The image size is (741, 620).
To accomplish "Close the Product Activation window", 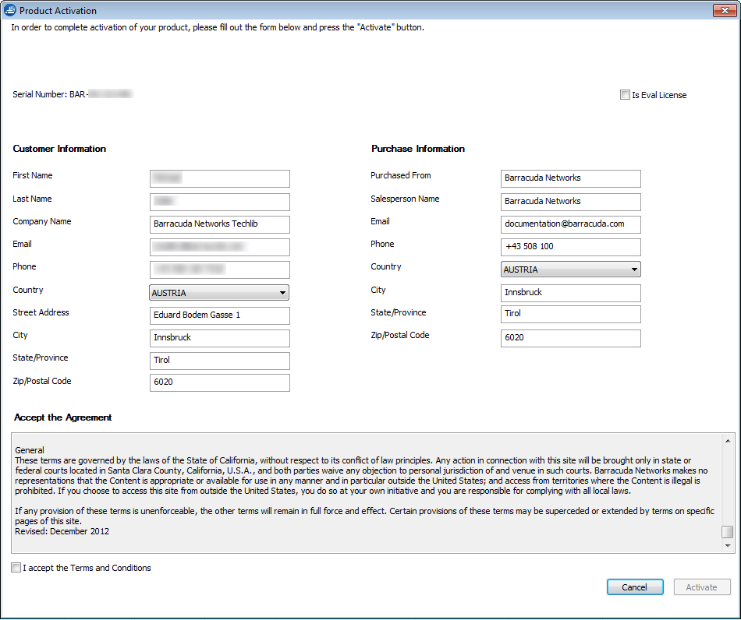I will pos(724,10).
